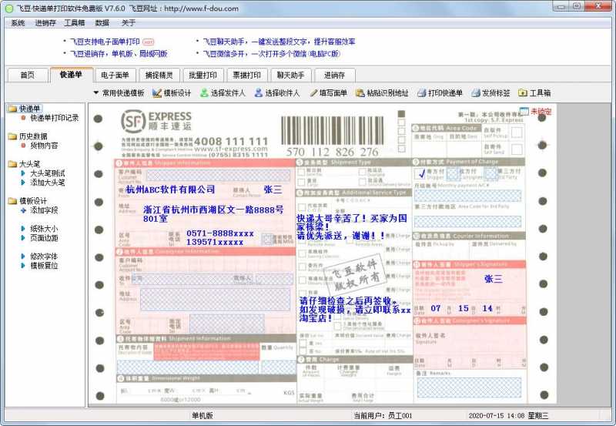Open the 发货标签 tool
The image size is (616, 426).
[491, 92]
